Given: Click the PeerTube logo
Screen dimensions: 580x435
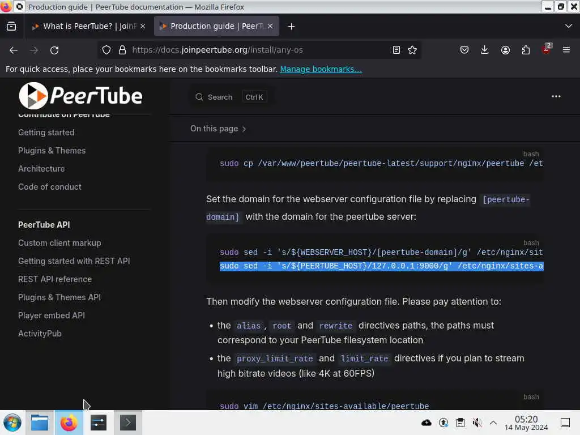Looking at the screenshot, I should click(80, 96).
